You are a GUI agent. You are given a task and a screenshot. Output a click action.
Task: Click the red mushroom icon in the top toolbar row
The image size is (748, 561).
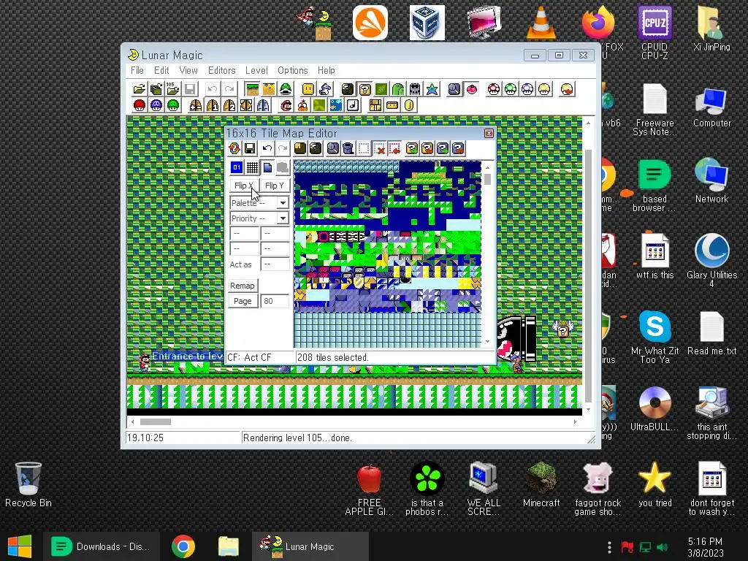(x=494, y=89)
